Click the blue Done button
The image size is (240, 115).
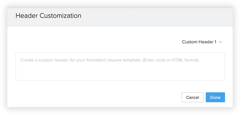point(215,97)
